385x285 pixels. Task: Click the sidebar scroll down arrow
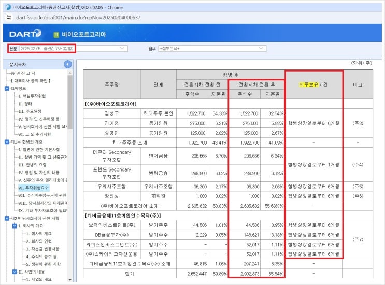pyautogui.click(x=70, y=280)
